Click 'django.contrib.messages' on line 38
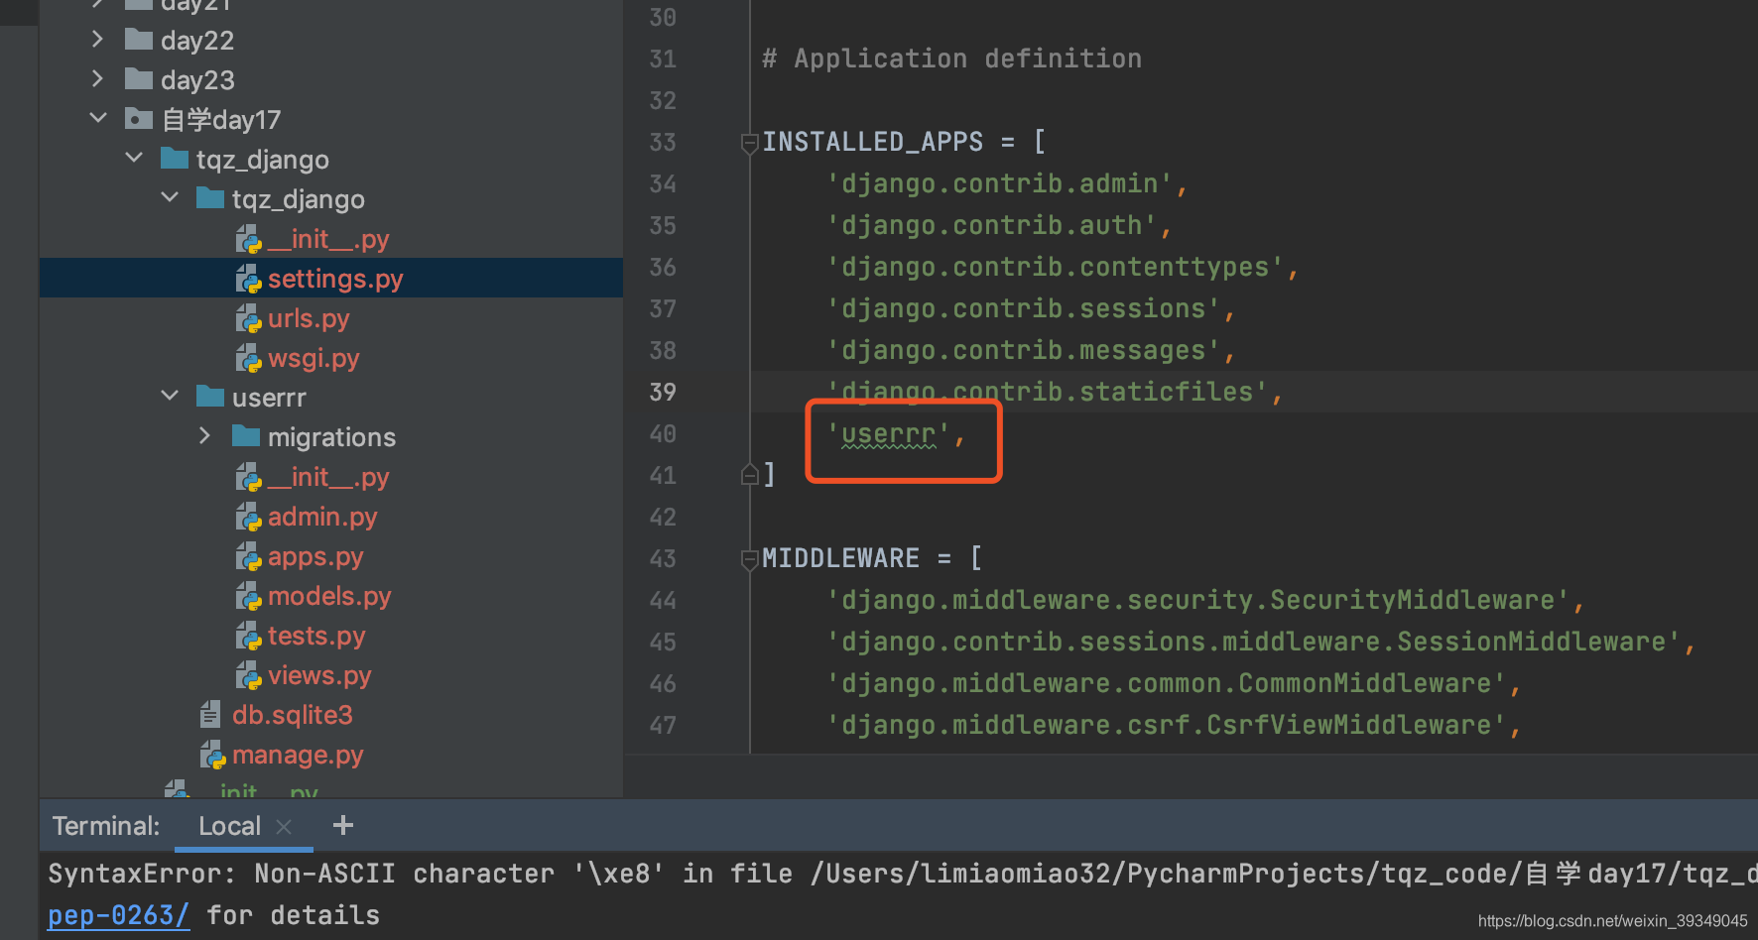Viewport: 1758px width, 940px height. coord(1023,350)
